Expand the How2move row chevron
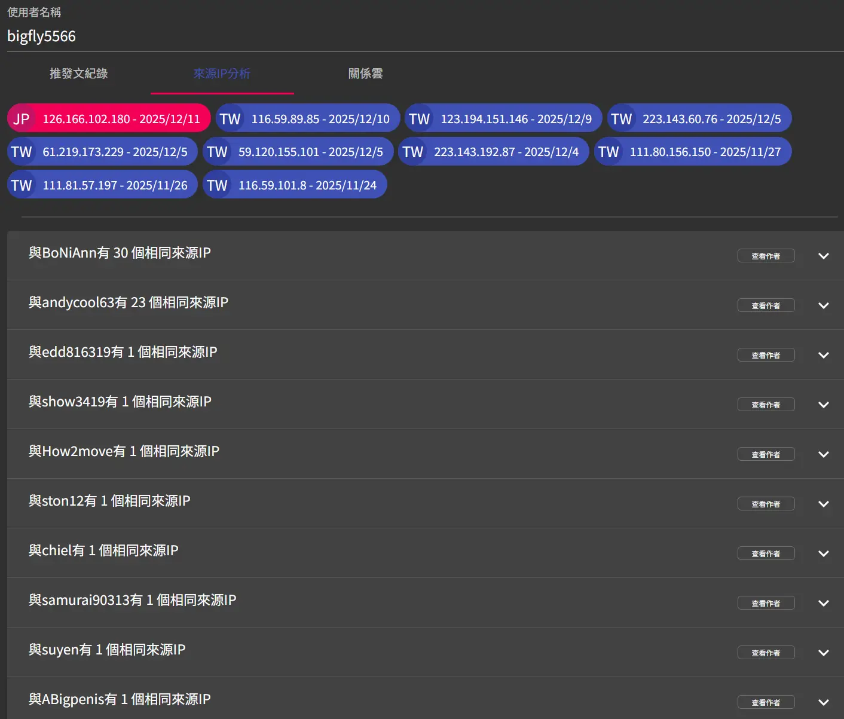This screenshot has height=719, width=844. [x=823, y=454]
